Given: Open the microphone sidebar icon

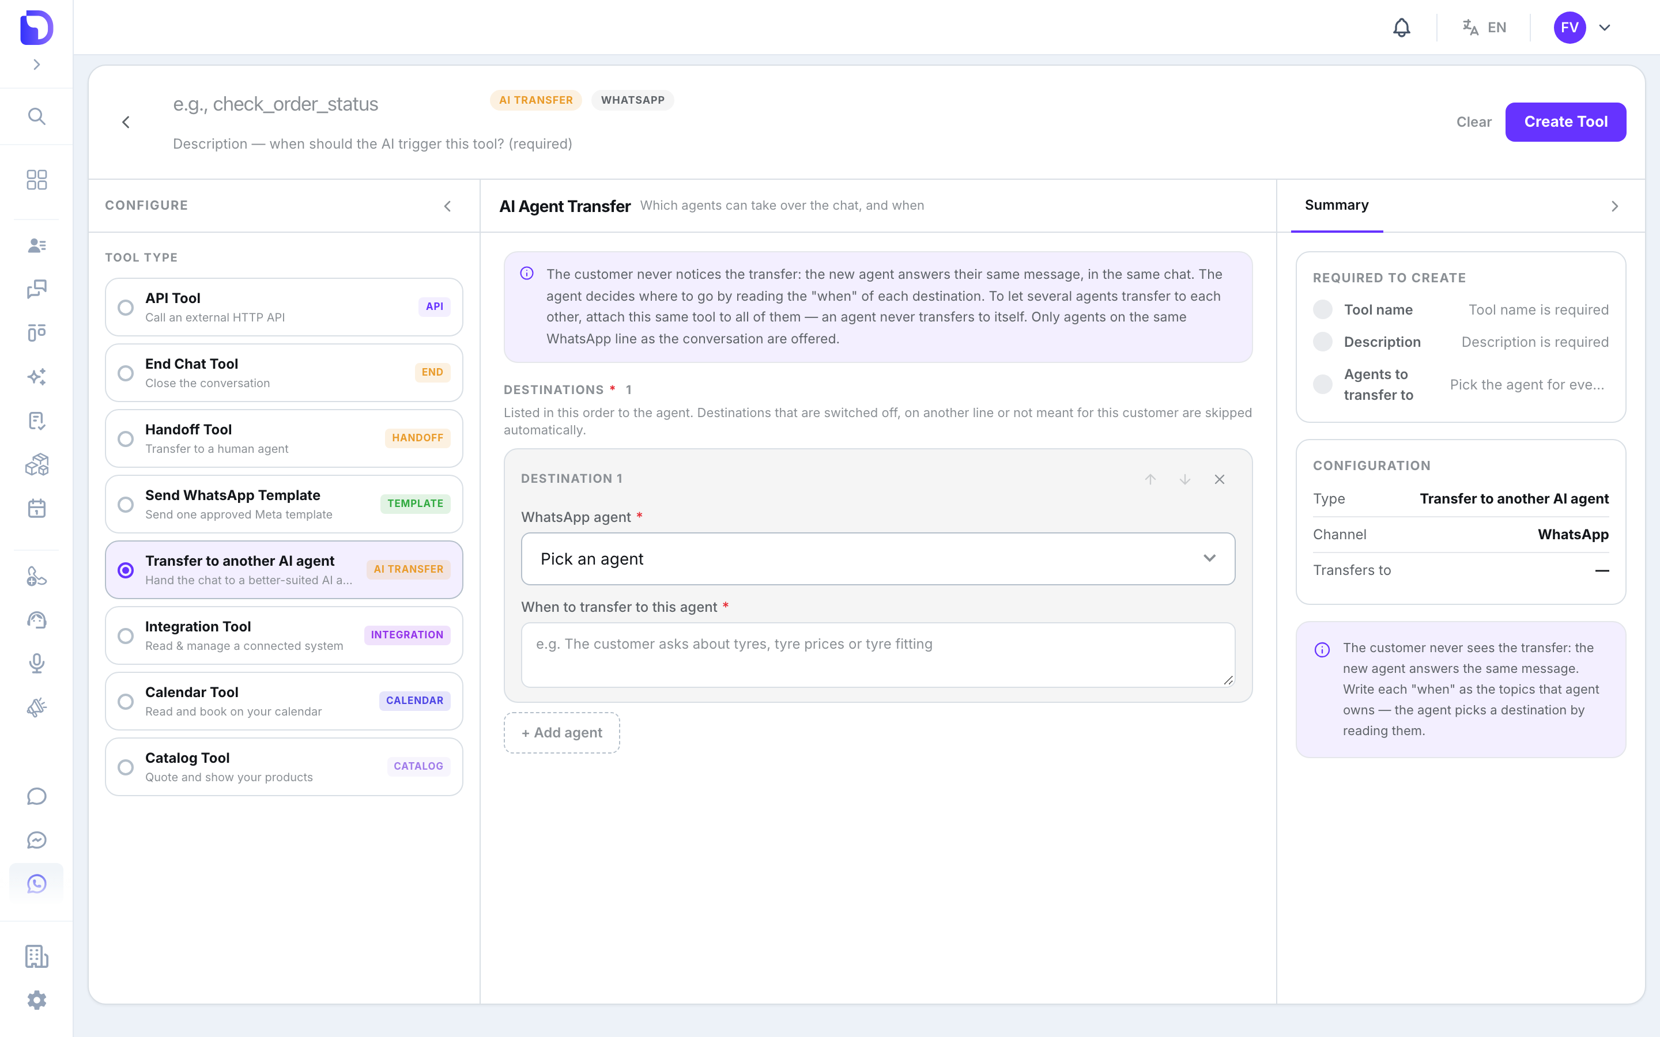Looking at the screenshot, I should 37,663.
